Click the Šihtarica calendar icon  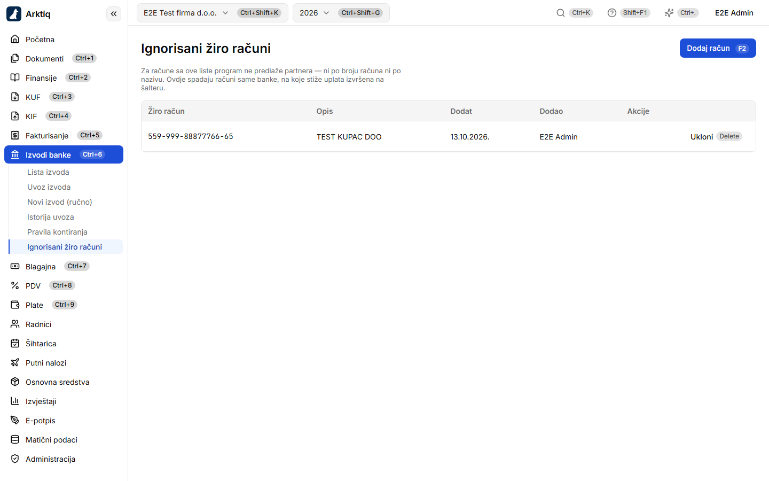(x=15, y=343)
